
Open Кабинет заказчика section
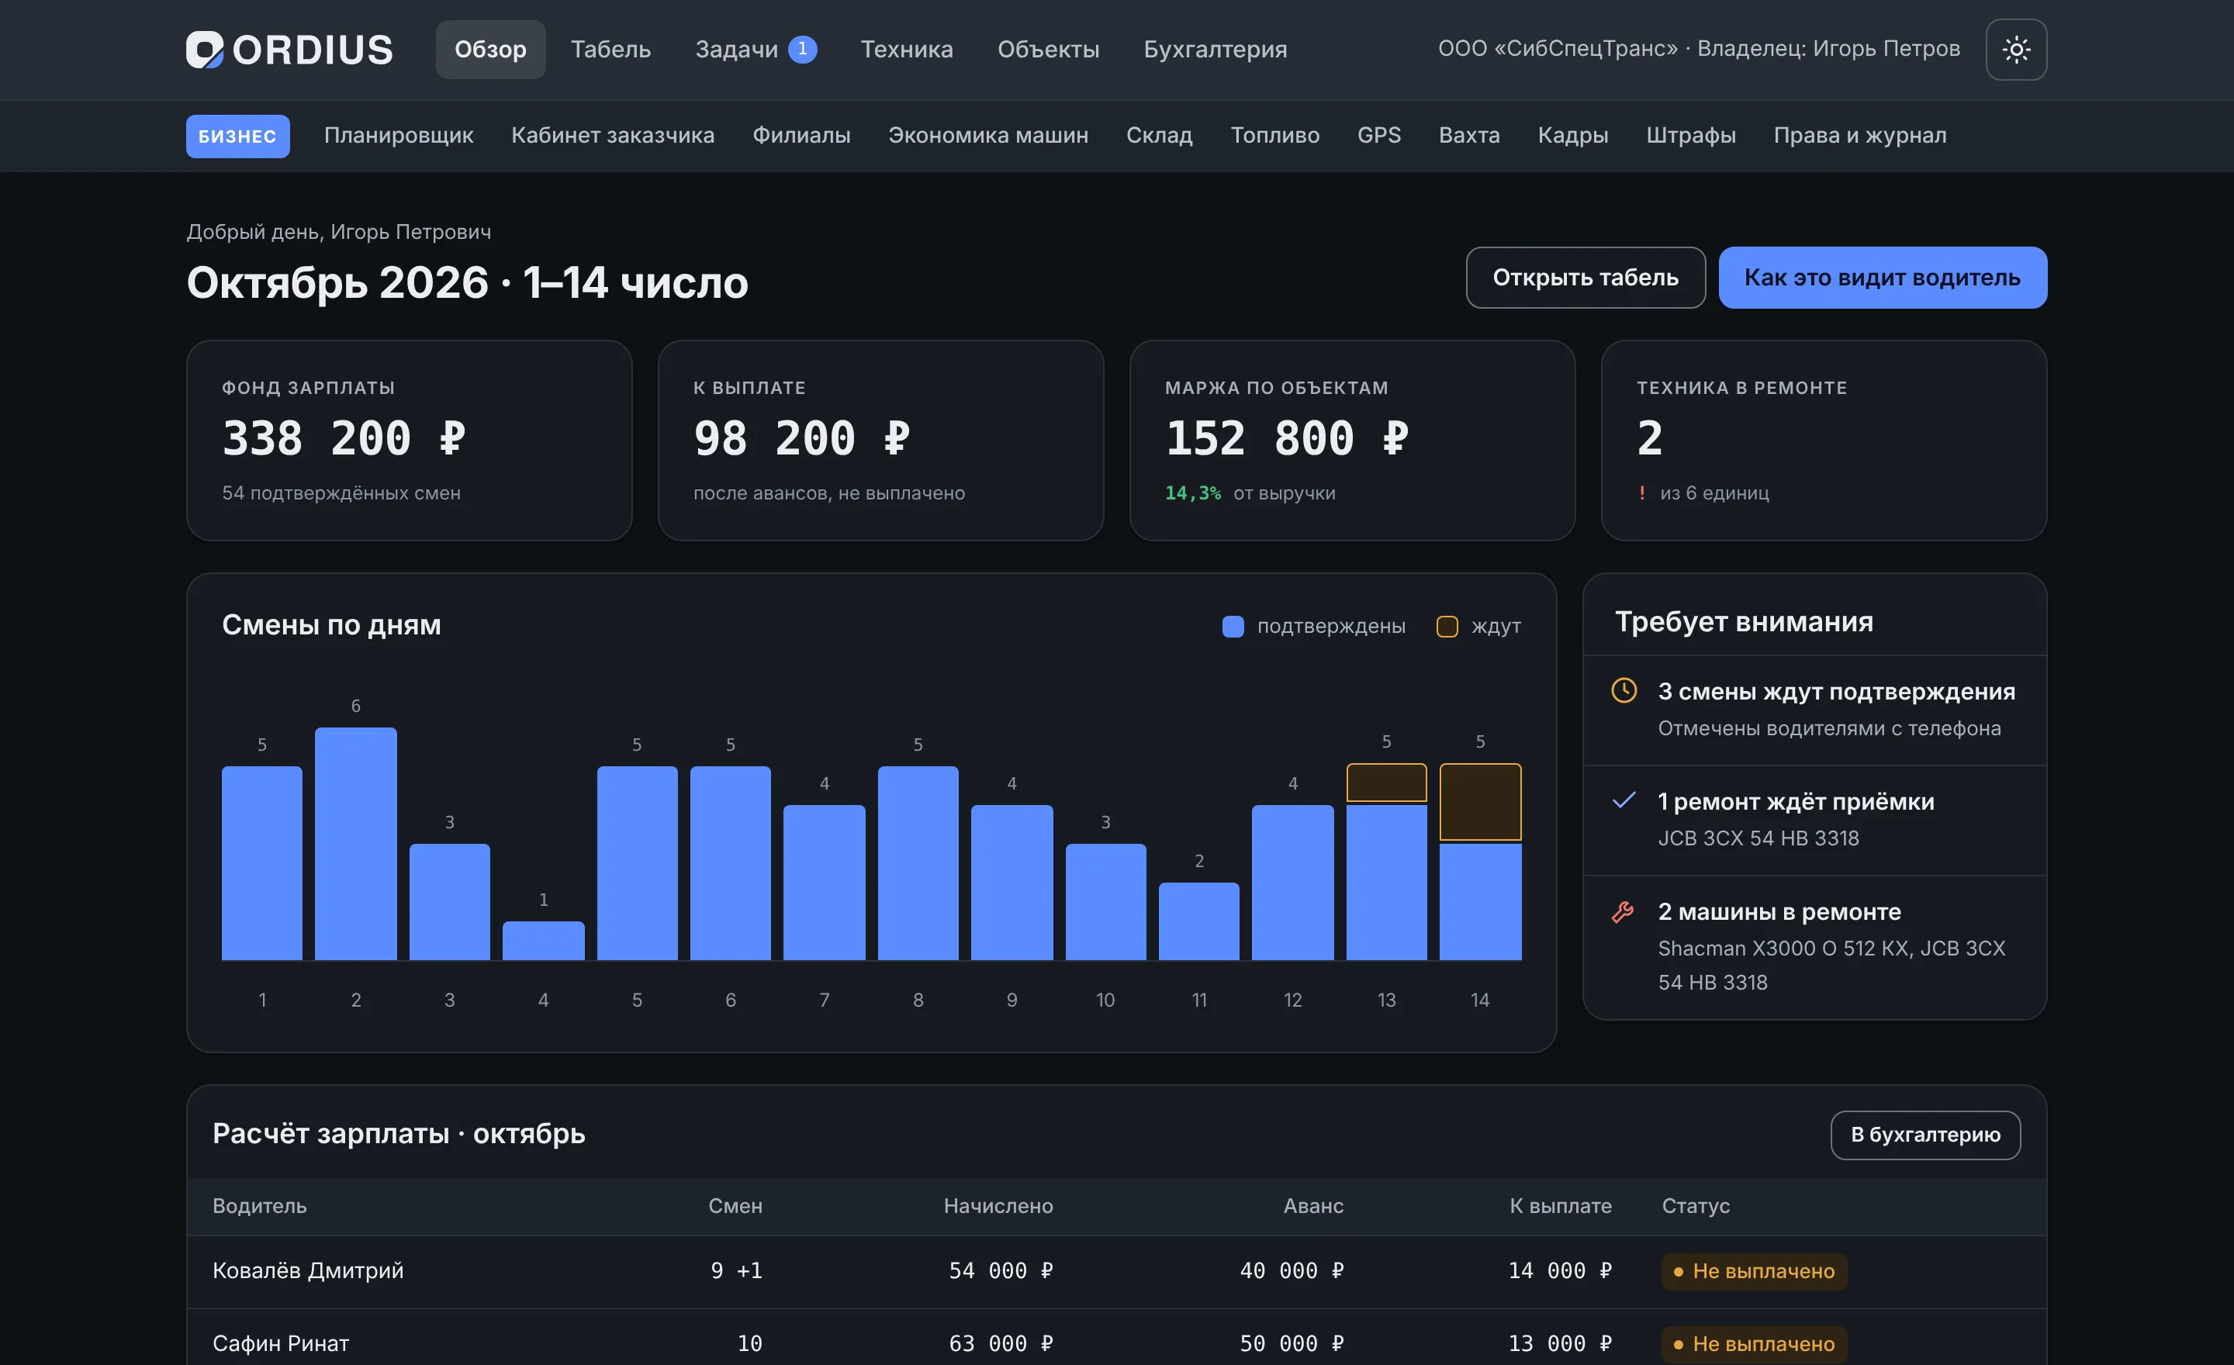[613, 135]
